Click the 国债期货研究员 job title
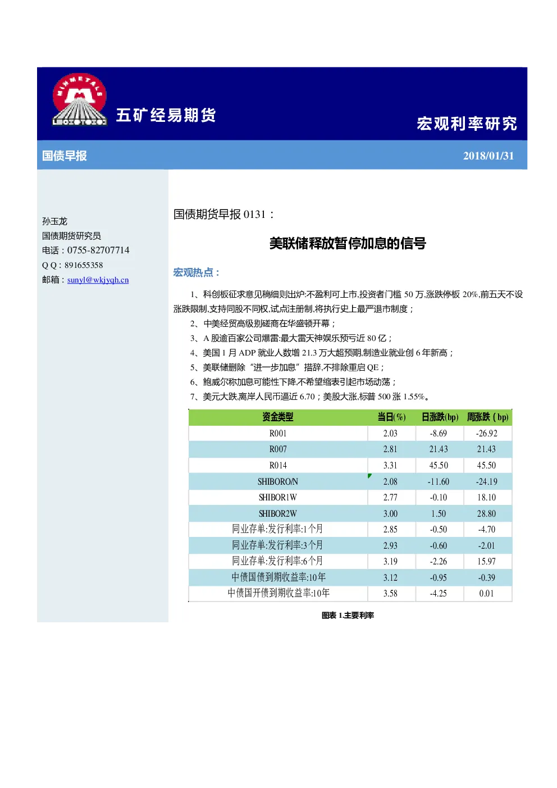Image resolution: width=557 pixels, height=788 pixels. (71, 236)
